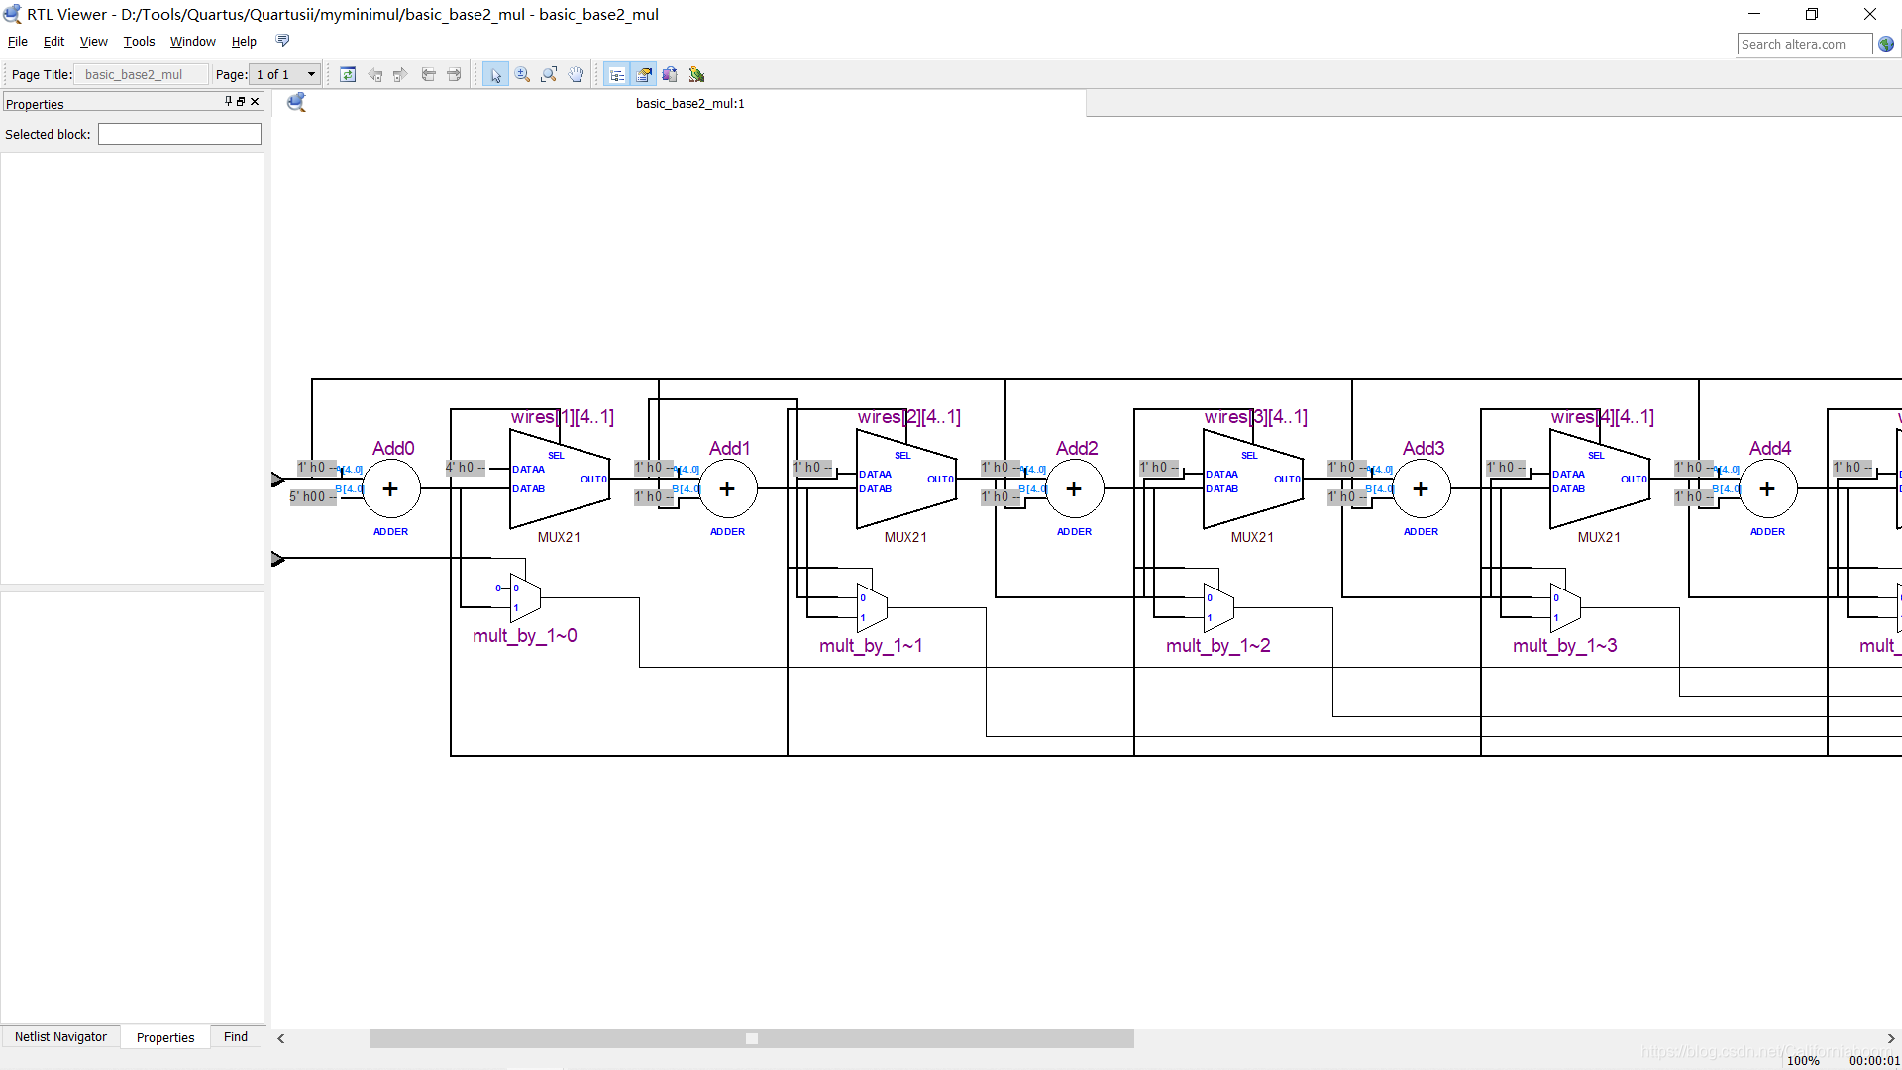This screenshot has height=1070, width=1902.
Task: Close the Properties panel
Action: point(255,101)
